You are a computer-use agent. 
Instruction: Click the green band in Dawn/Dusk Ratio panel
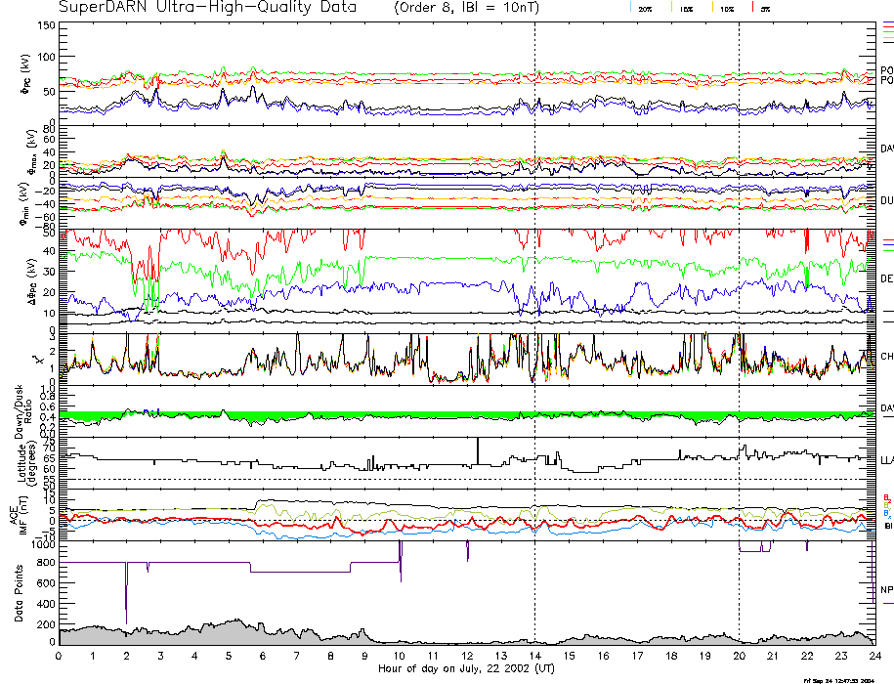point(293,415)
